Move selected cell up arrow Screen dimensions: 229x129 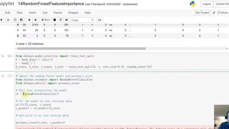tap(29, 20)
